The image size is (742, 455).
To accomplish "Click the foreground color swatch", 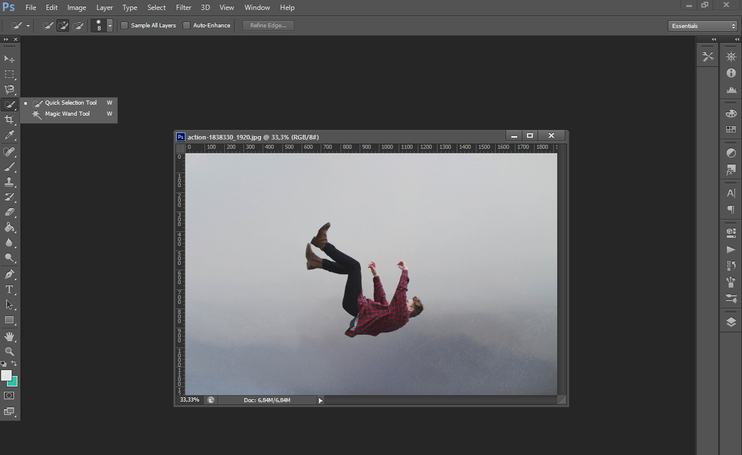I will point(6,375).
